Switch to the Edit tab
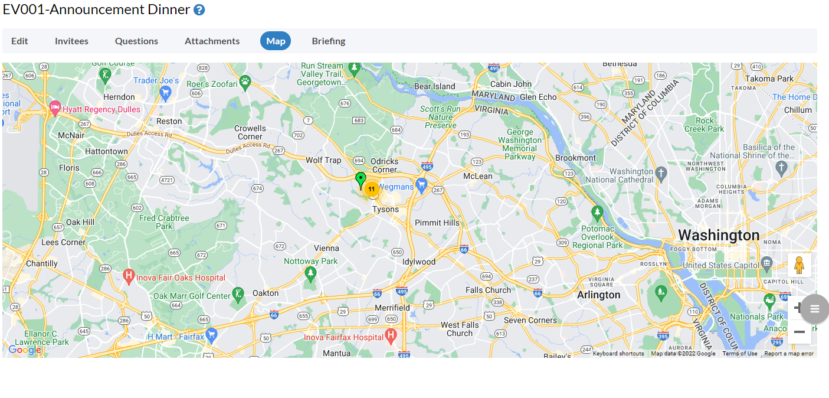Viewport: 829px width, 398px height. pos(19,41)
